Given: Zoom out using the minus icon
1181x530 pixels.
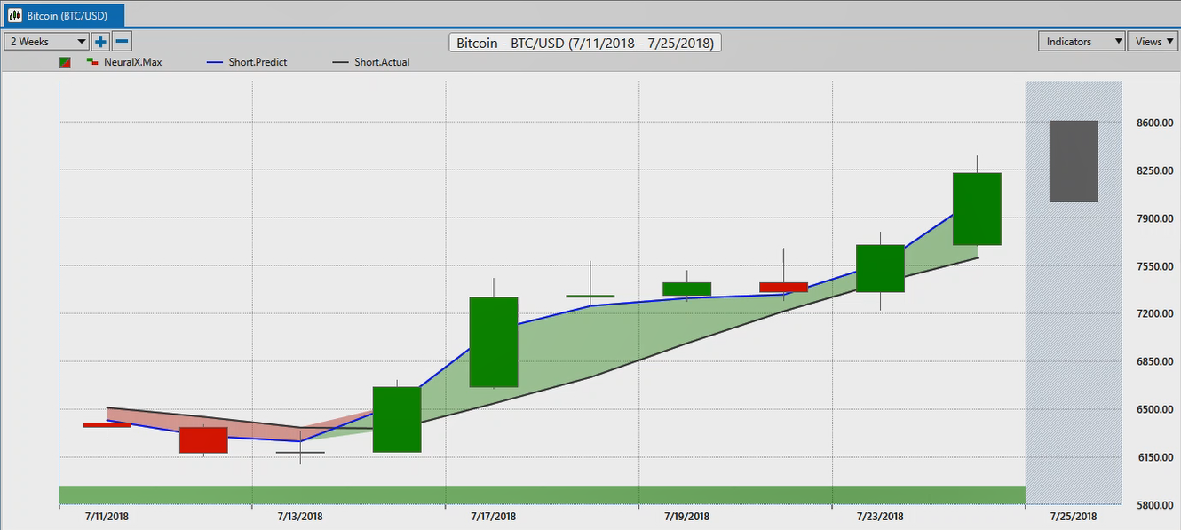Looking at the screenshot, I should coord(122,41).
